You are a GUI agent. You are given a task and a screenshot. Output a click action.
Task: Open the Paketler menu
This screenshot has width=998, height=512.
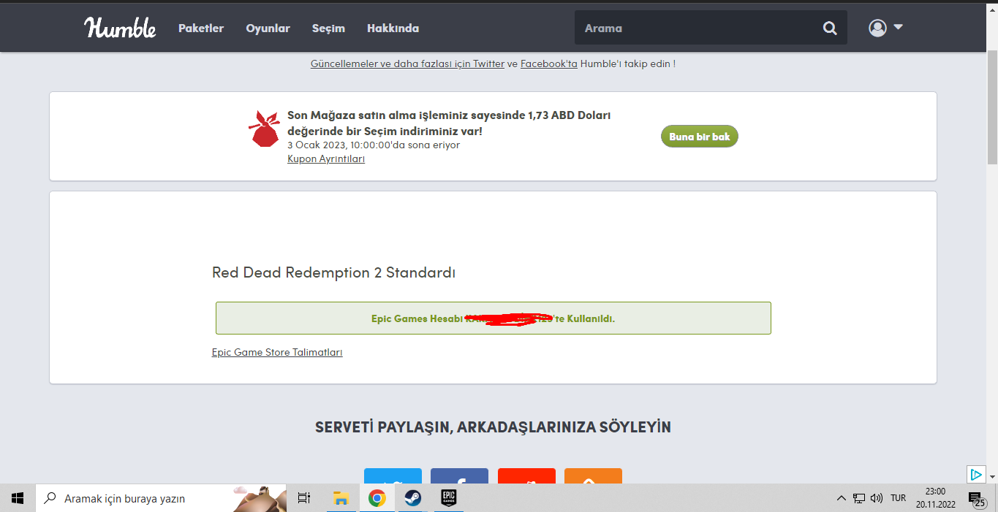pyautogui.click(x=201, y=28)
